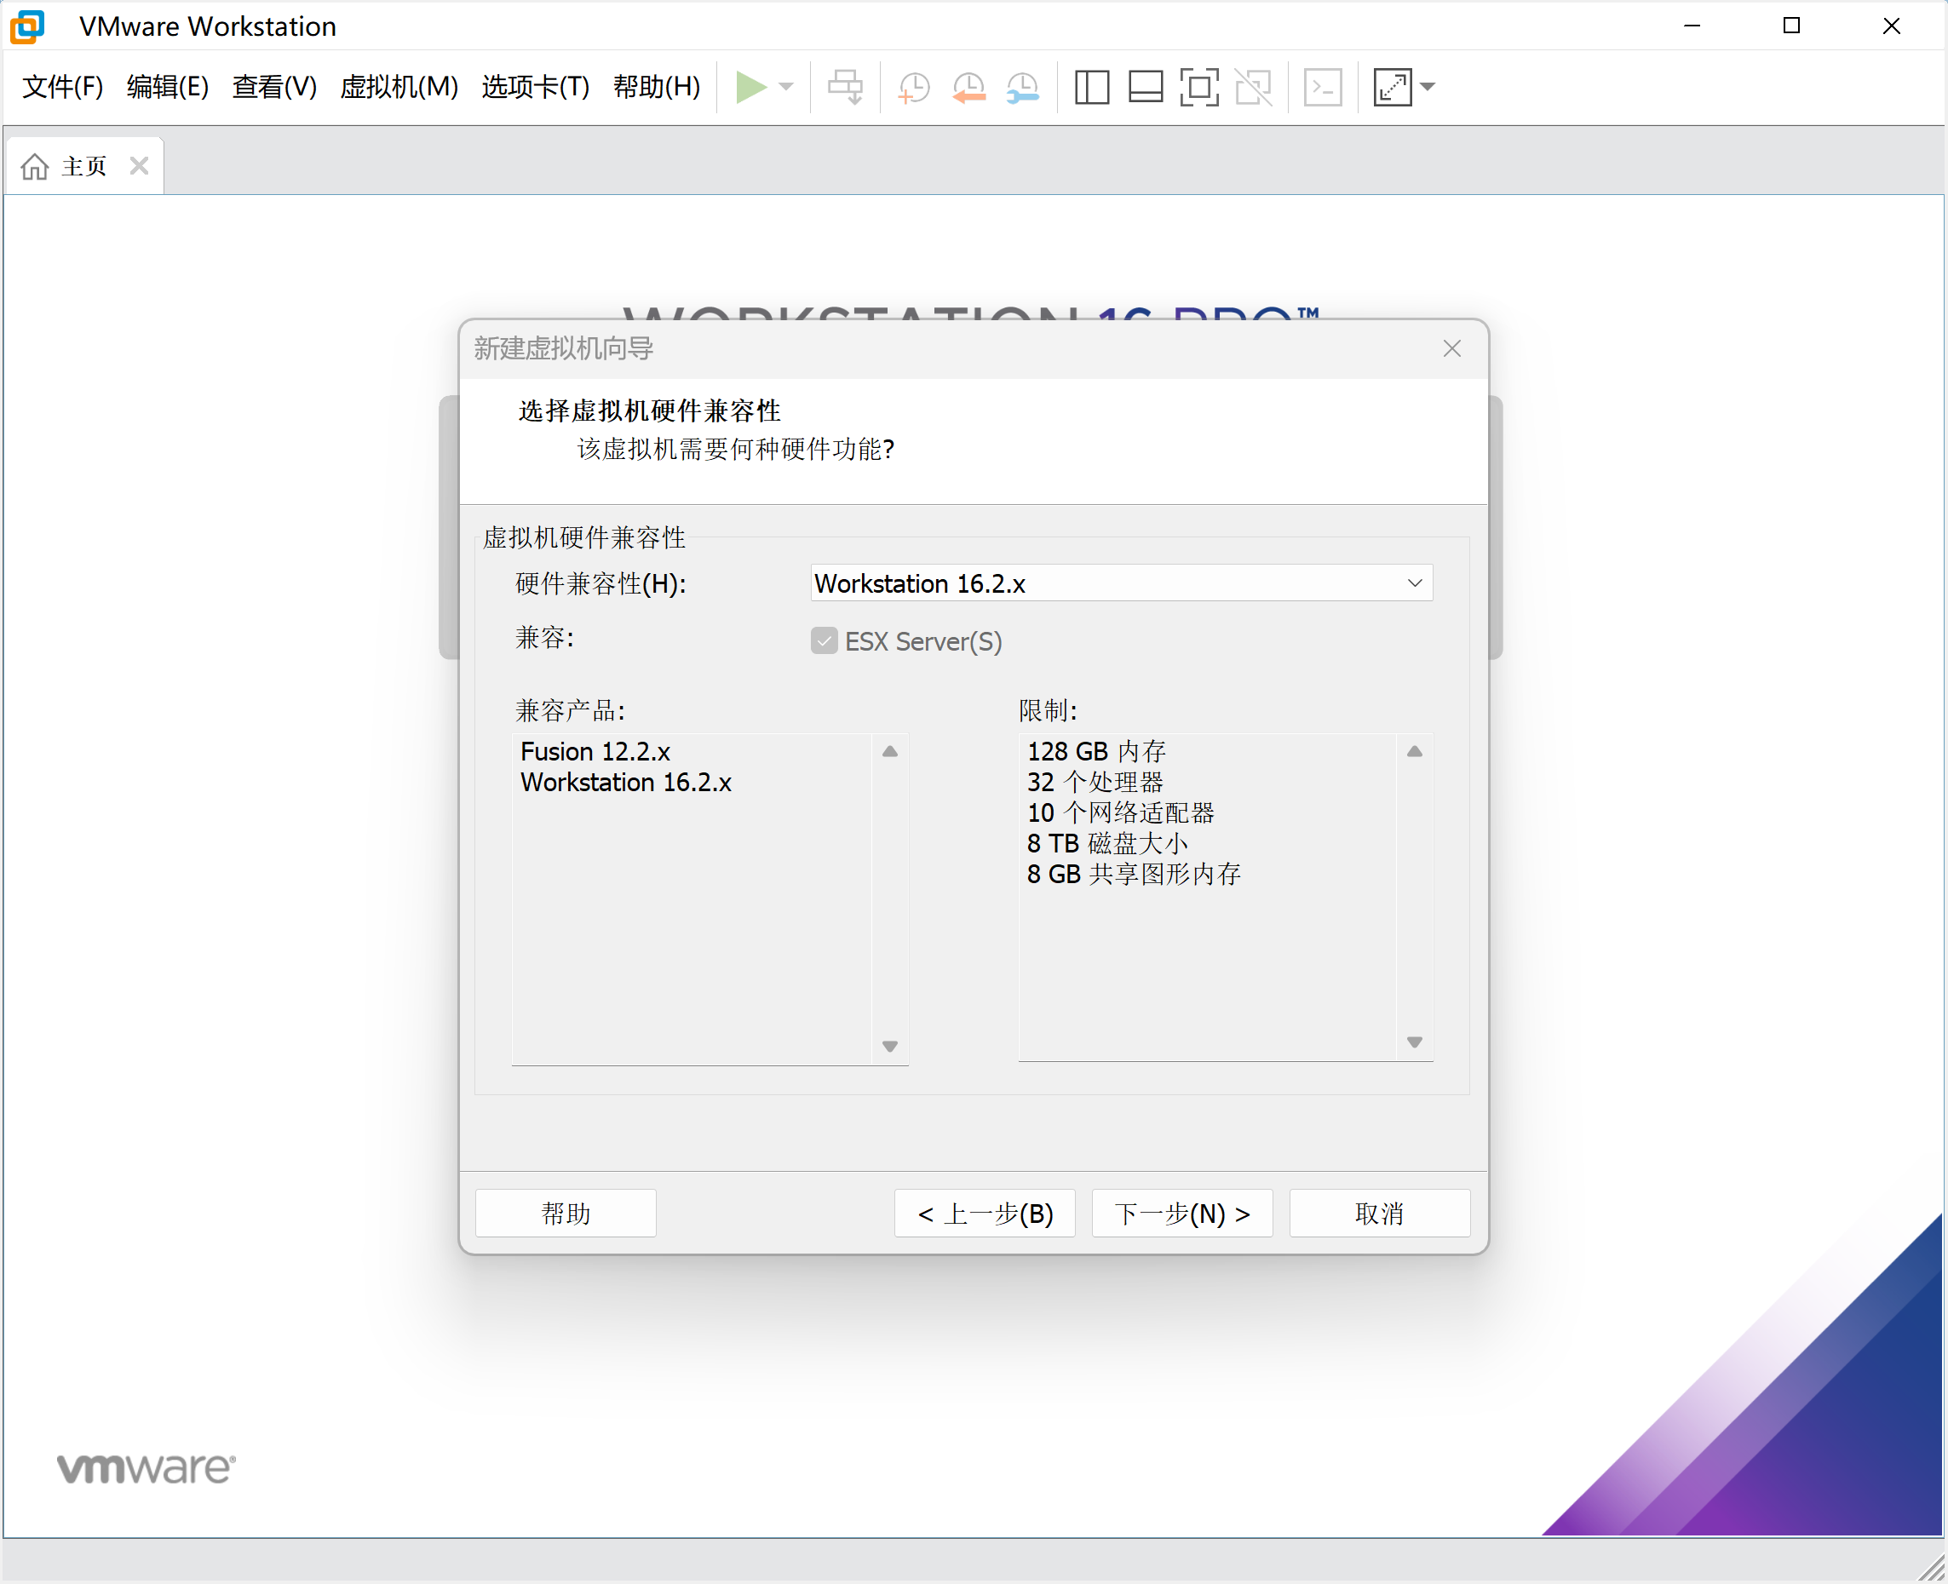Click the VMware Workstation app logo icon
The height and width of the screenshot is (1584, 1948).
[27, 26]
